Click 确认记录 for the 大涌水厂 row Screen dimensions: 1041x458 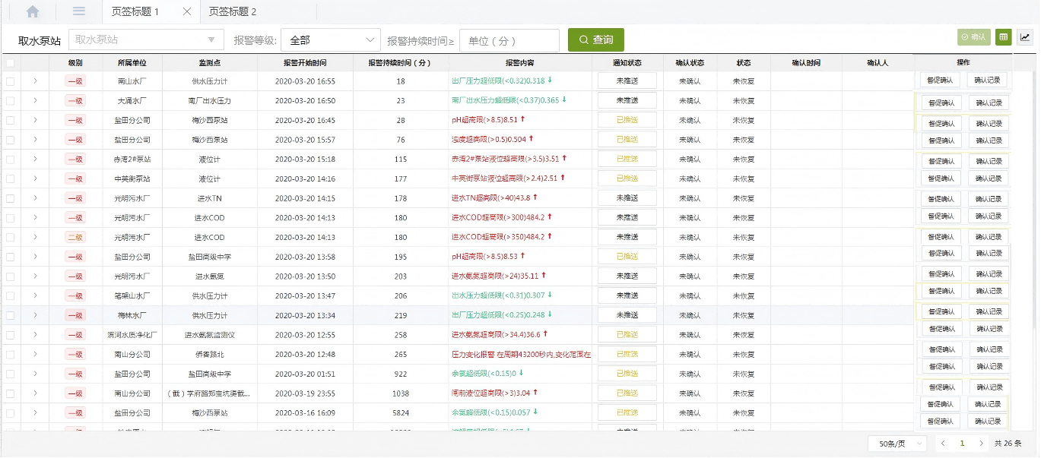pos(989,103)
